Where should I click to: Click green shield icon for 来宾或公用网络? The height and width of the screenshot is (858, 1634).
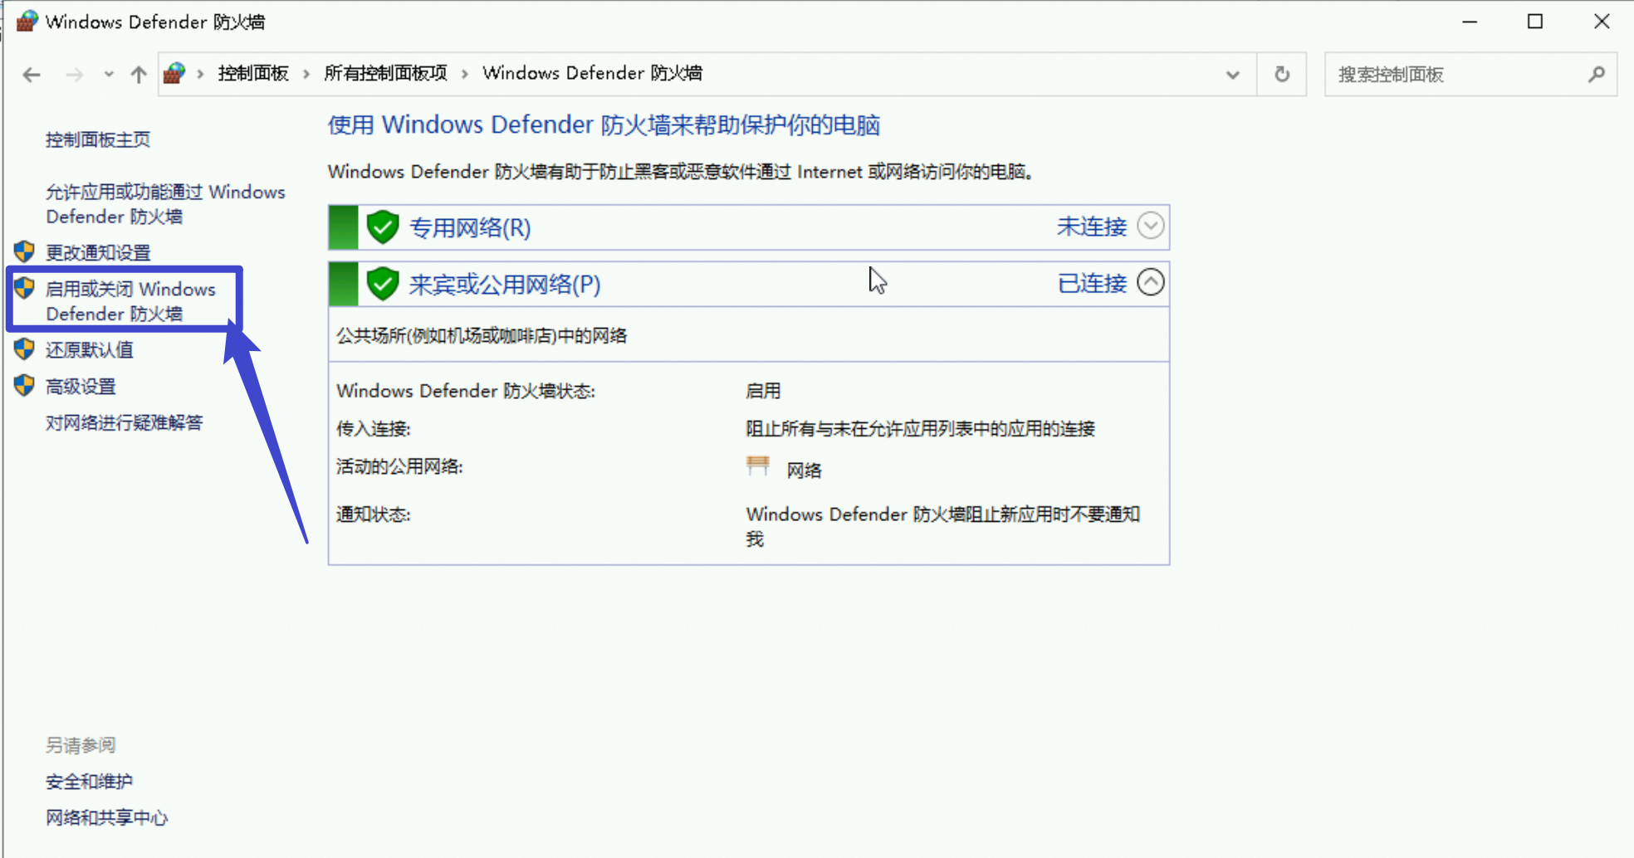coord(383,284)
